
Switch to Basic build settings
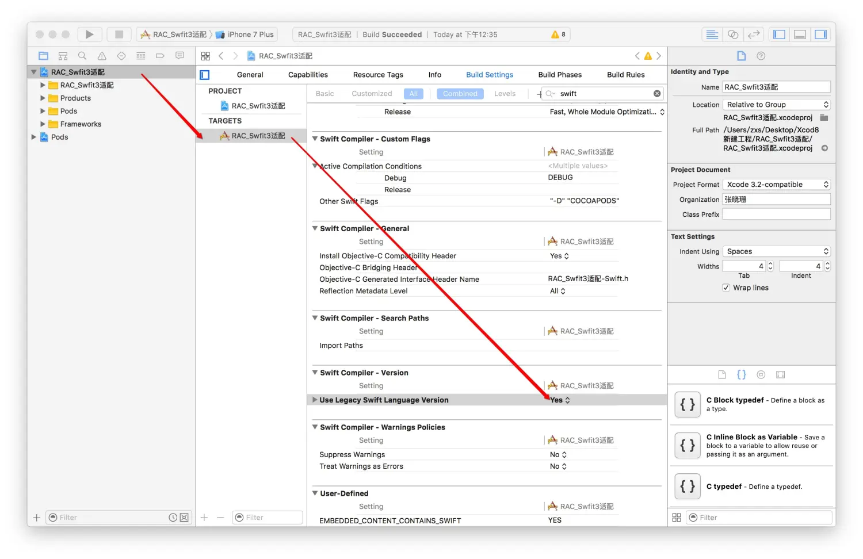pyautogui.click(x=324, y=94)
